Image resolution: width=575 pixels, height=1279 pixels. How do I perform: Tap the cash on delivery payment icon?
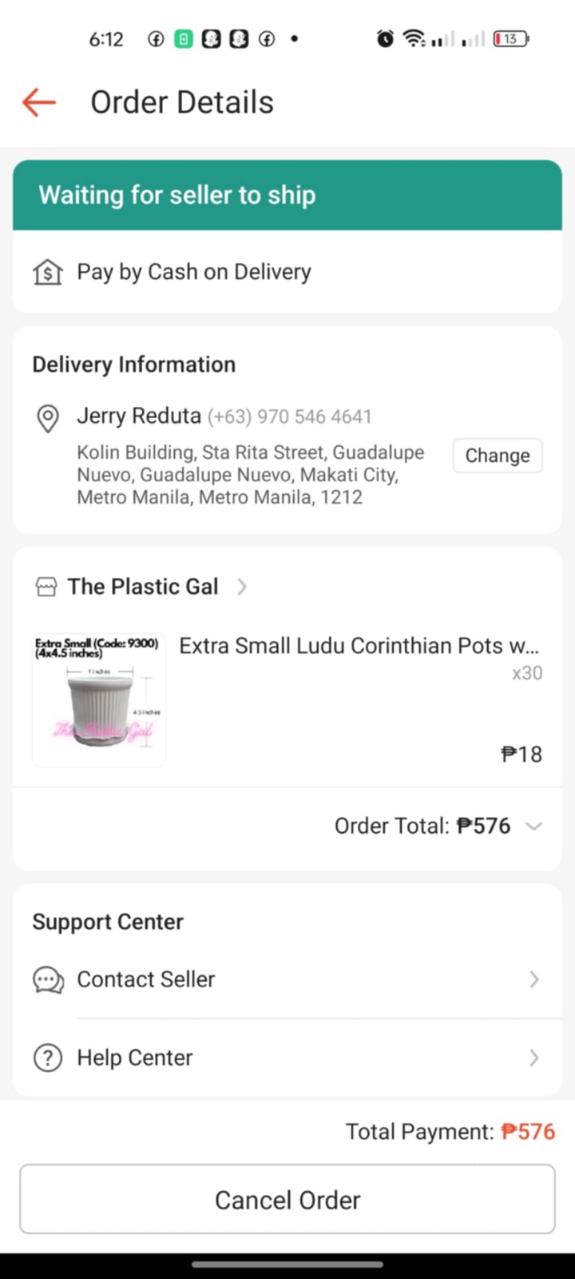click(x=48, y=273)
